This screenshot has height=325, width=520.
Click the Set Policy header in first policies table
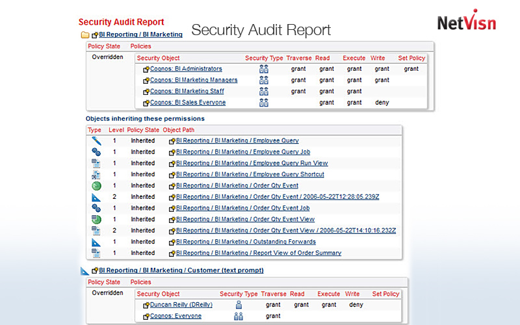click(411, 58)
